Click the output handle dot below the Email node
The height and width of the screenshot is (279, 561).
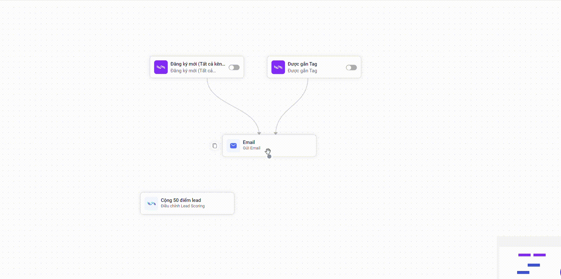pyautogui.click(x=269, y=156)
